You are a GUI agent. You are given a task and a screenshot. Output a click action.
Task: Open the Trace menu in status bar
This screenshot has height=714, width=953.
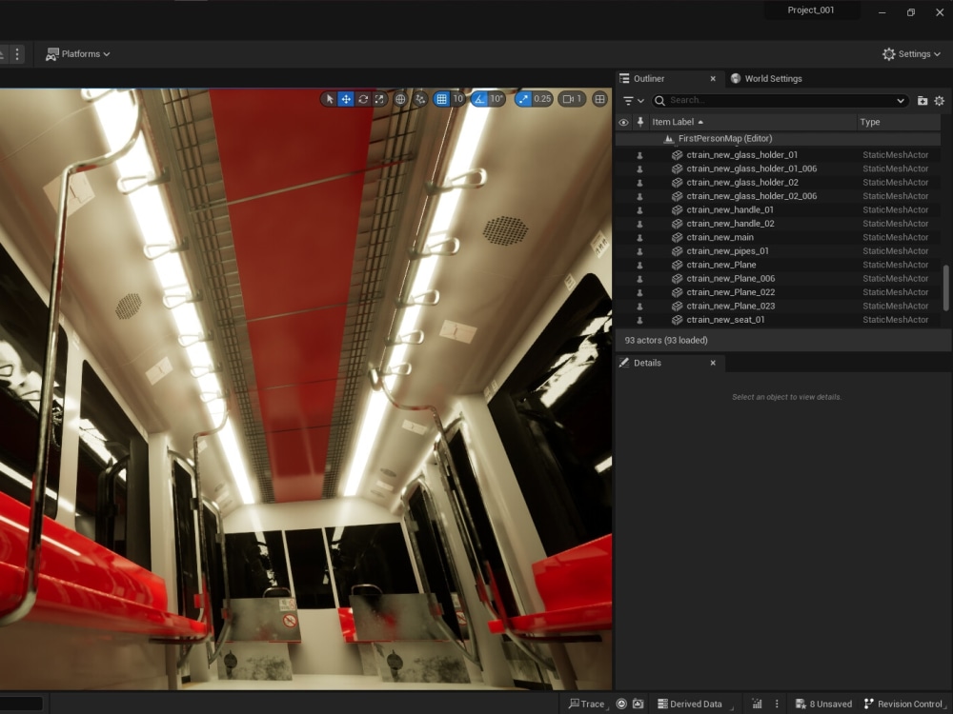(587, 704)
